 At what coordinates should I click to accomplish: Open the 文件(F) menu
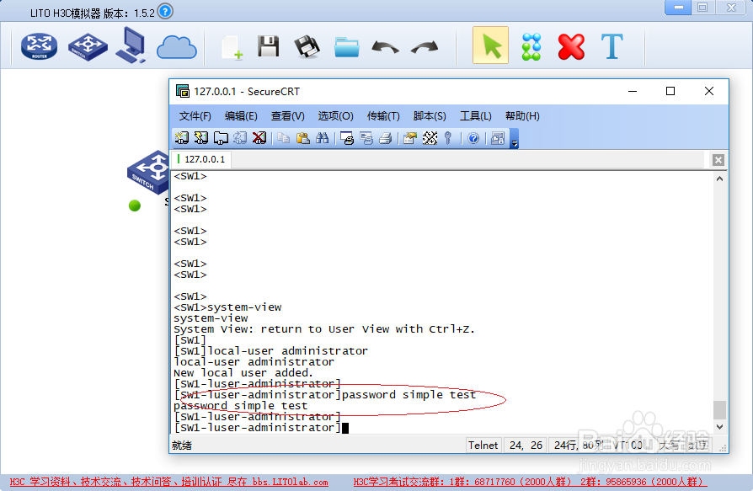pyautogui.click(x=195, y=115)
